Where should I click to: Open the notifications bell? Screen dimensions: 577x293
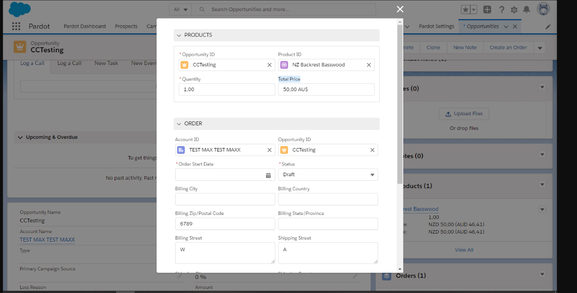(527, 10)
